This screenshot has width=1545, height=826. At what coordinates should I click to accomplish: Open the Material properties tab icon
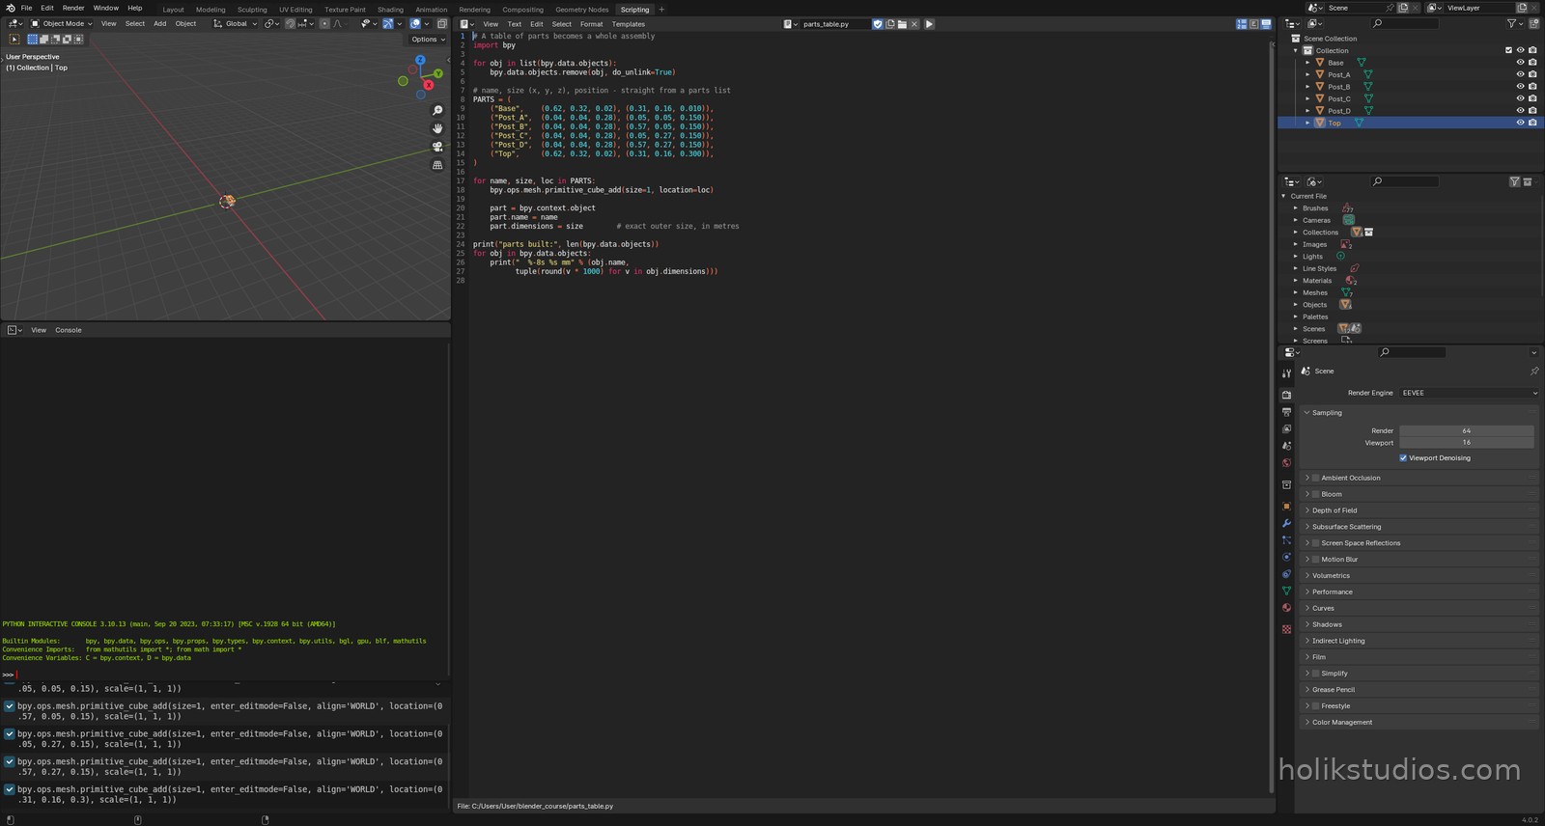(1286, 608)
